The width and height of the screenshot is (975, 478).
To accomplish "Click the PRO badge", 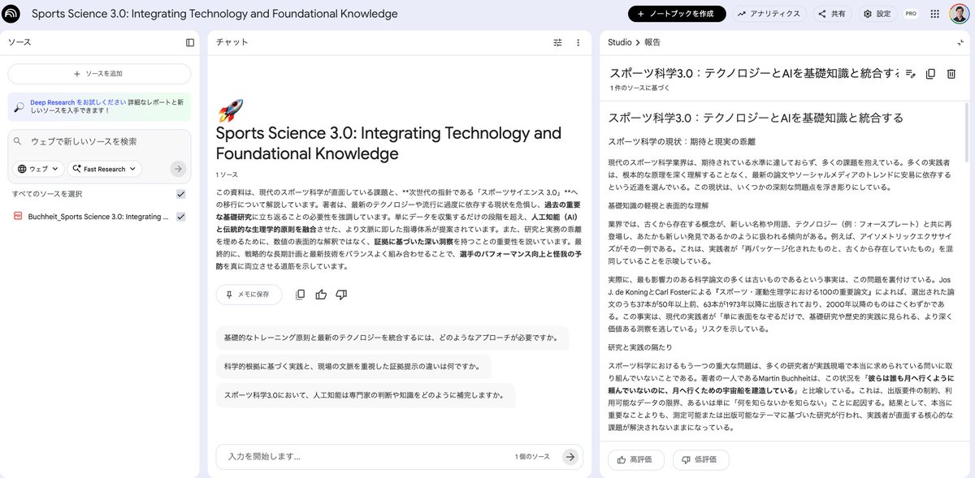I will point(911,14).
